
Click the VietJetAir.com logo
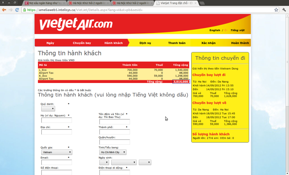[x=76, y=25]
